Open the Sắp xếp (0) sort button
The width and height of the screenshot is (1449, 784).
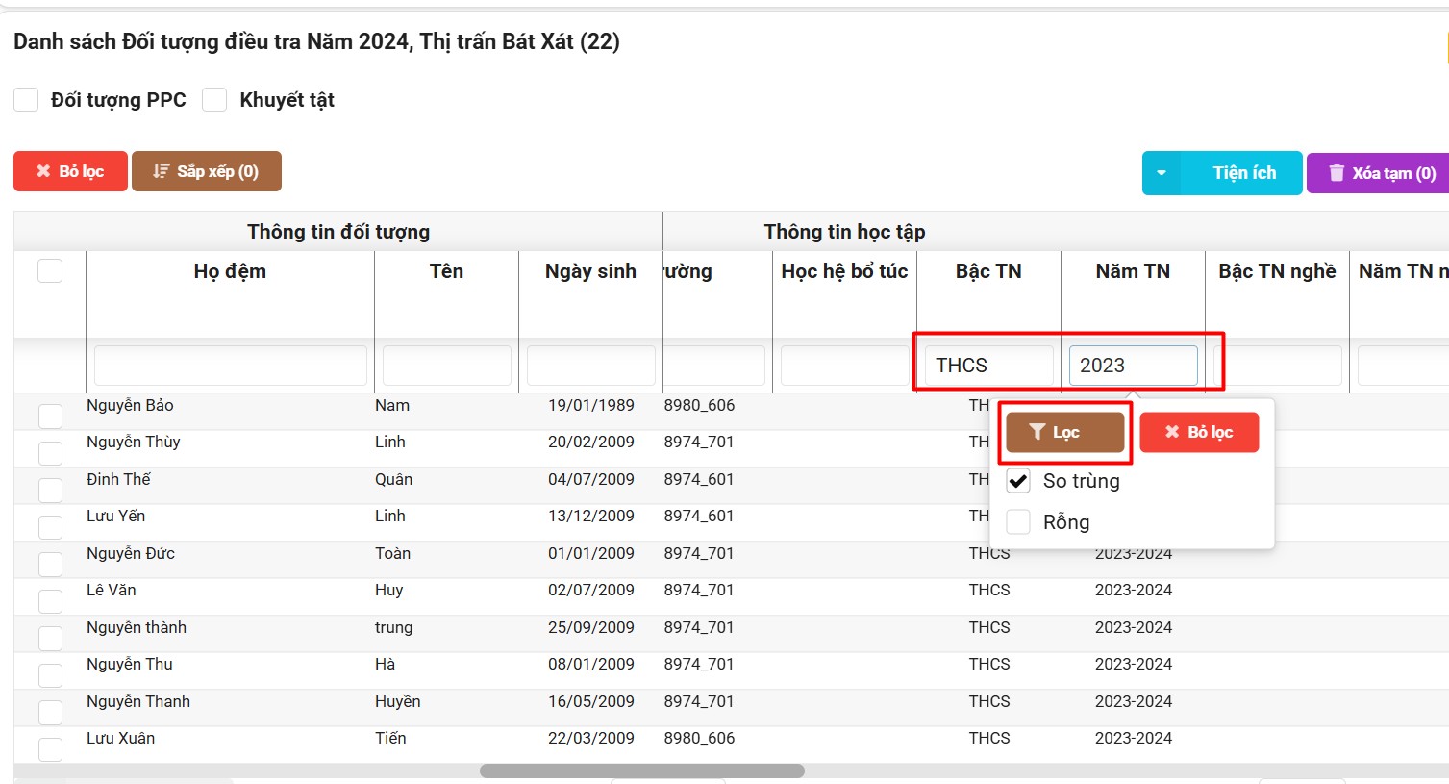pyautogui.click(x=206, y=171)
